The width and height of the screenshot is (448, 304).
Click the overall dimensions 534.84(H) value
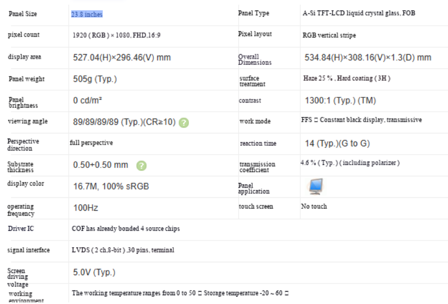(x=367, y=58)
